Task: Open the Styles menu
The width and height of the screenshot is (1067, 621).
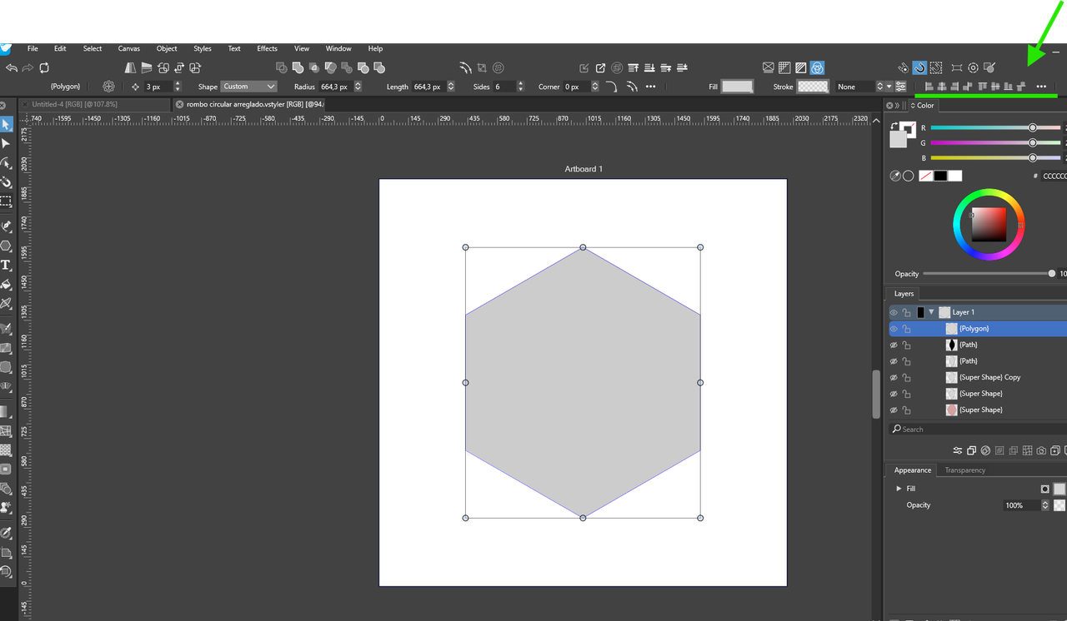Action: 203,49
